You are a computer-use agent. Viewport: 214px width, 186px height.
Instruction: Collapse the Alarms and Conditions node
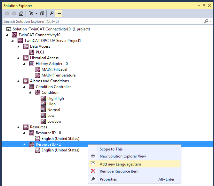point(18,81)
